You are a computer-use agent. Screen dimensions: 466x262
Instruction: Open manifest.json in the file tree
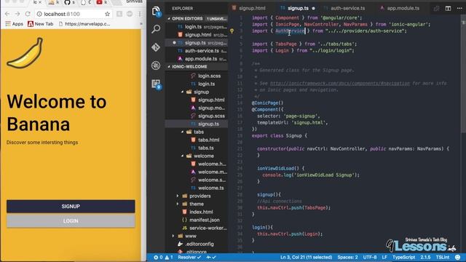click(x=204, y=220)
